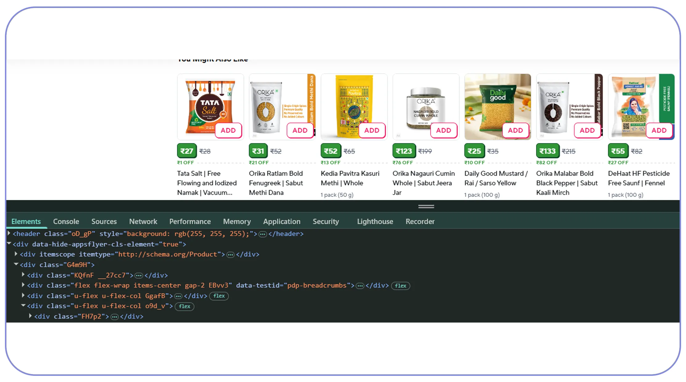Screen dimensions: 686x382
Task: Switch to the Console tab
Action: coord(66,221)
